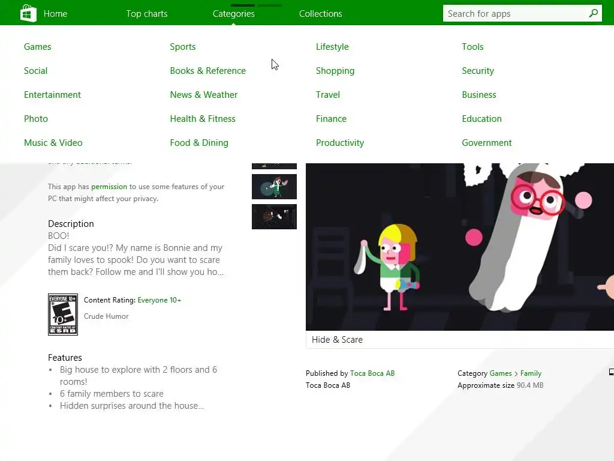Image resolution: width=614 pixels, height=461 pixels.
Task: Open the Family subcategory link
Action: tap(531, 373)
